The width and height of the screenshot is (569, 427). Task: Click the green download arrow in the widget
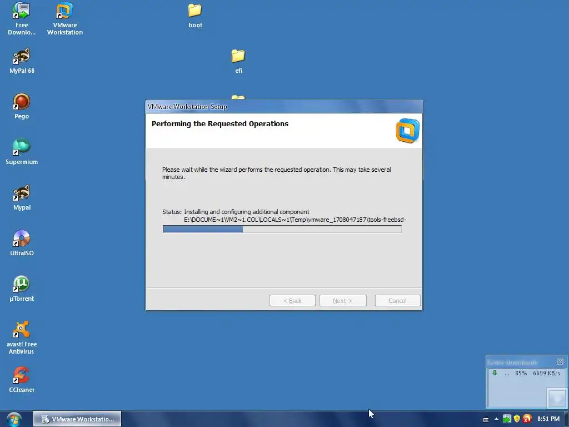494,373
